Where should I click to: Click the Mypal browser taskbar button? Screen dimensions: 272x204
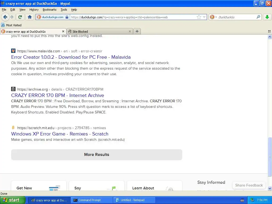point(49,200)
